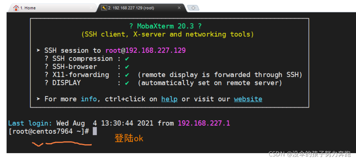Viewport: 356px width, 160px height.
Task: Click the word info in the banner
Action: pyautogui.click(x=89, y=99)
